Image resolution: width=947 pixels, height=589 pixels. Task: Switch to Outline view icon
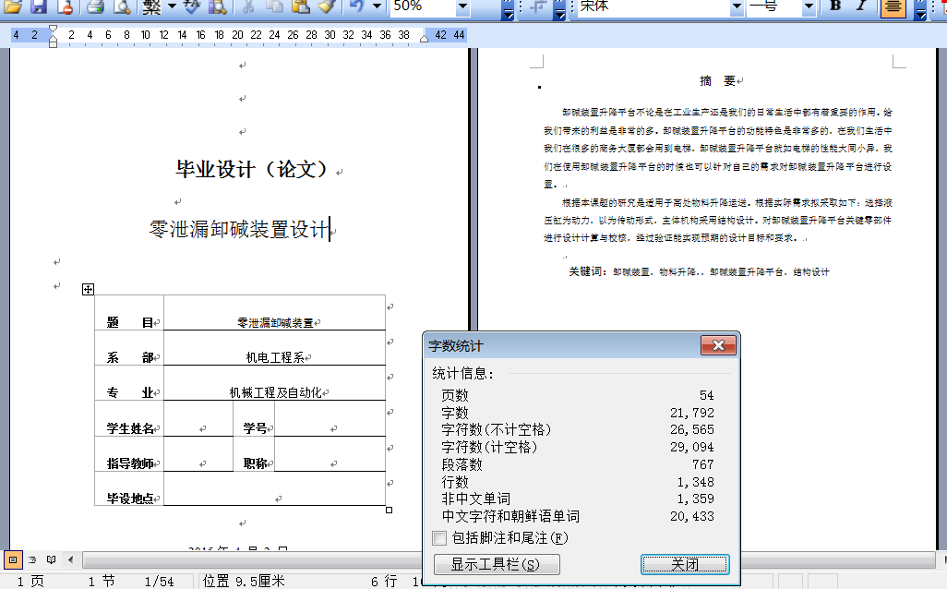point(32,560)
